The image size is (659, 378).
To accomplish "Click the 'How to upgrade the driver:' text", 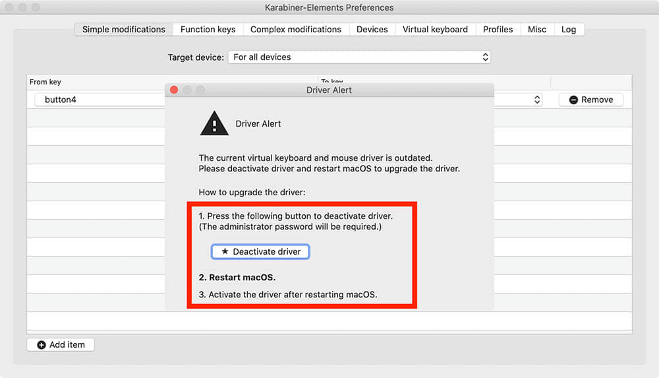I will 252,193.
